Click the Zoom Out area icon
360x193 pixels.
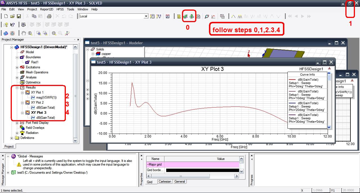45,33
